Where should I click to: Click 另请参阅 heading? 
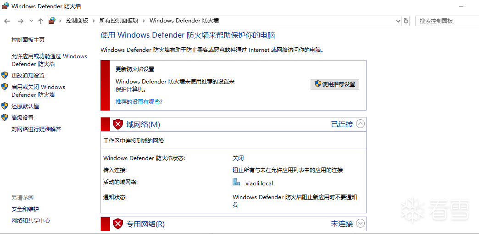tap(22, 198)
